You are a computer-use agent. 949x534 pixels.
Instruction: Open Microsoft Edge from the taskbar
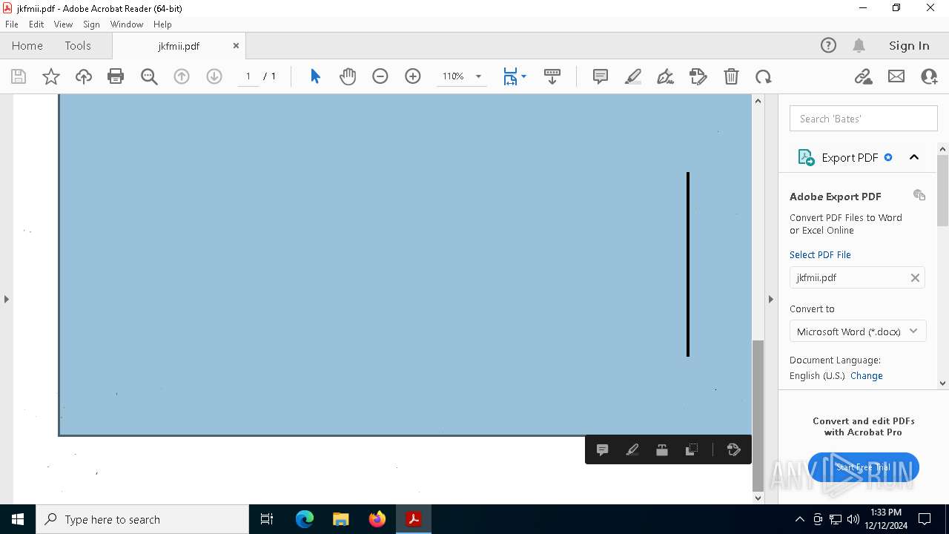tap(305, 519)
